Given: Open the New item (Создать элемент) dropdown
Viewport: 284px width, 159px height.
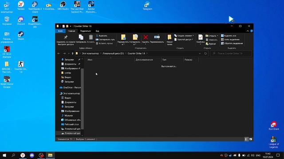Looking at the screenshot, I should (184, 36).
